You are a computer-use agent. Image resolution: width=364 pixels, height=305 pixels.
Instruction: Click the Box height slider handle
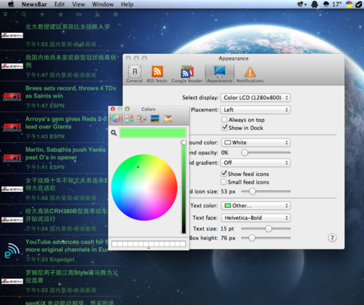point(252,238)
